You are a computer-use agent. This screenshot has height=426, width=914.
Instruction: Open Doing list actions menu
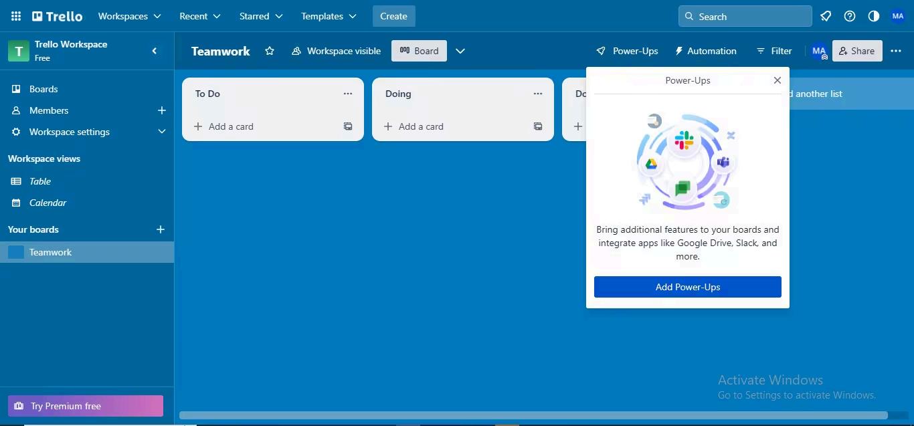point(538,94)
